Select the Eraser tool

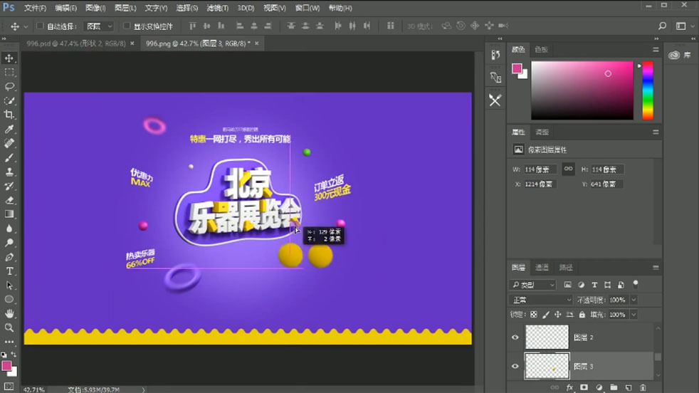9,200
